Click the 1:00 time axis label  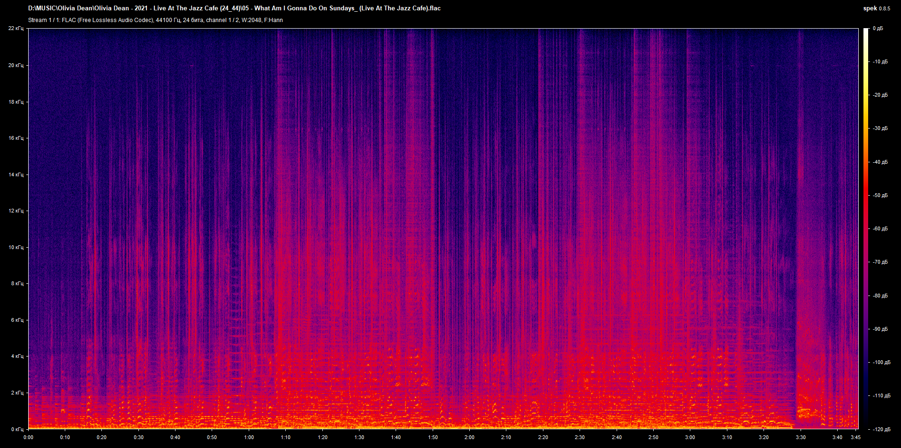(x=249, y=437)
